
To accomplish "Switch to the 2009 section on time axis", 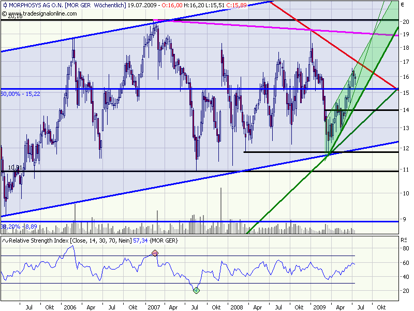I will click(319, 306).
